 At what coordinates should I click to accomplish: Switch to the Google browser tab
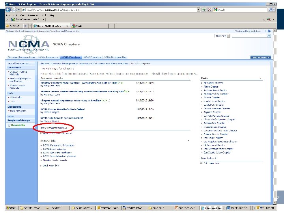point(89,26)
